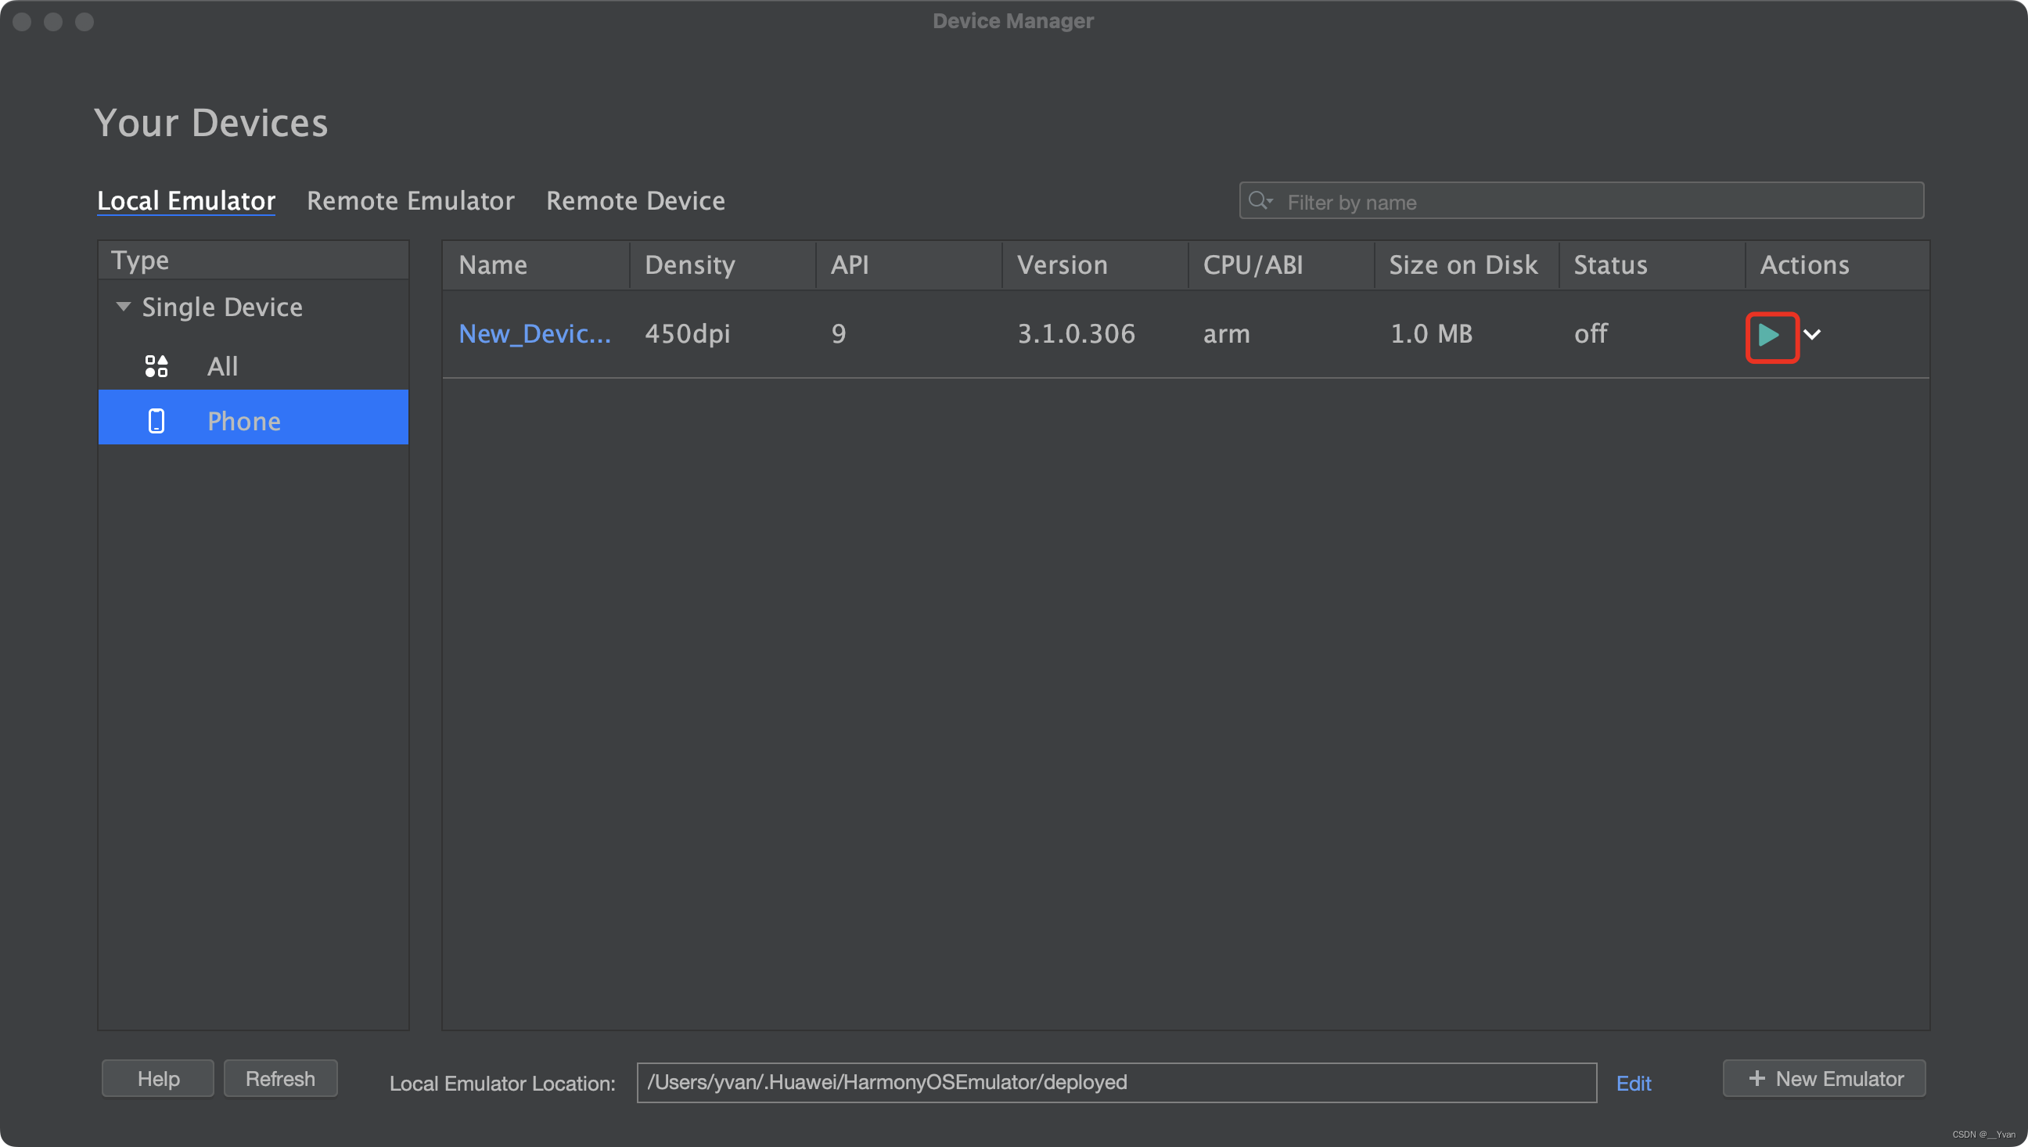Open Help documentation
Screen dimensions: 2028x1147
157,1077
